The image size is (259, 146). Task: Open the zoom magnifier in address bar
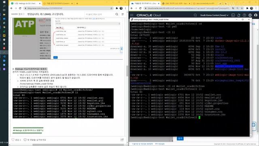tap(238, 8)
